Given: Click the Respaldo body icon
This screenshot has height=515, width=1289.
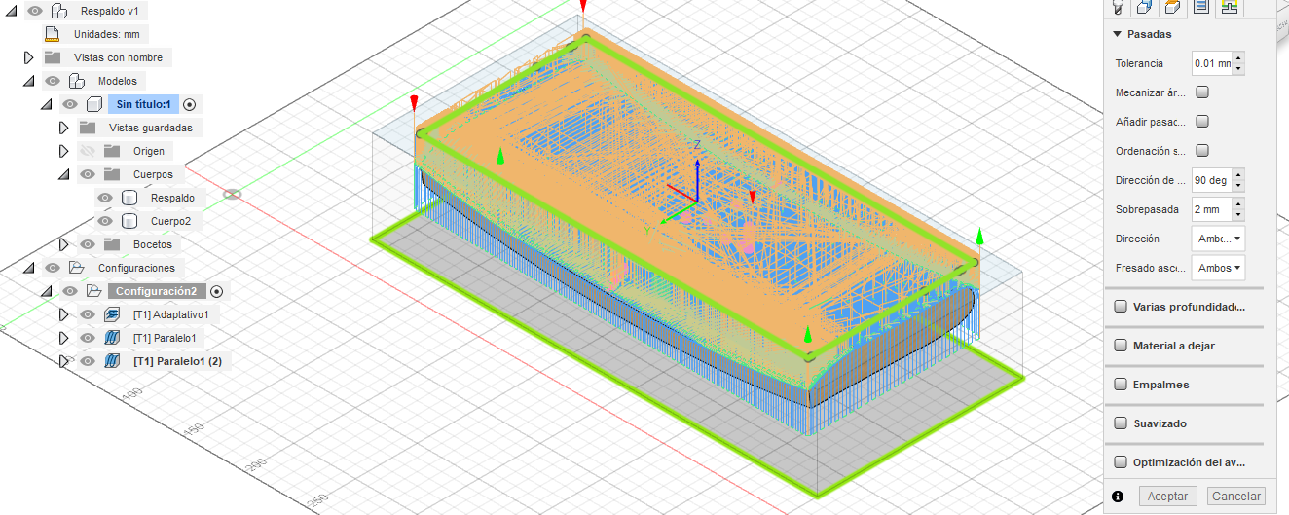Looking at the screenshot, I should pos(129,198).
